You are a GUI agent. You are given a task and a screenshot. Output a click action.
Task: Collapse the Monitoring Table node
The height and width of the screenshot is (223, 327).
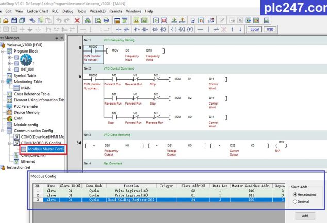coord(3,82)
